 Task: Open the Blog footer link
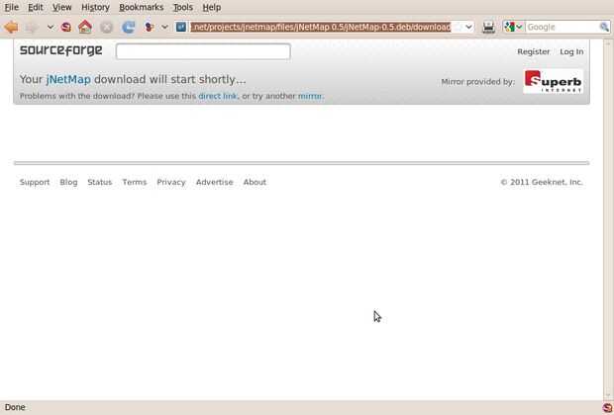(68, 182)
